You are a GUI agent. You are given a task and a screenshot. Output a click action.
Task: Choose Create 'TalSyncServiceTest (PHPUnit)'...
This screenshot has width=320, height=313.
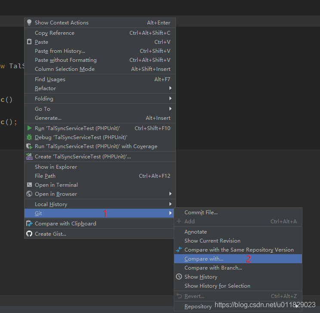coord(100,156)
